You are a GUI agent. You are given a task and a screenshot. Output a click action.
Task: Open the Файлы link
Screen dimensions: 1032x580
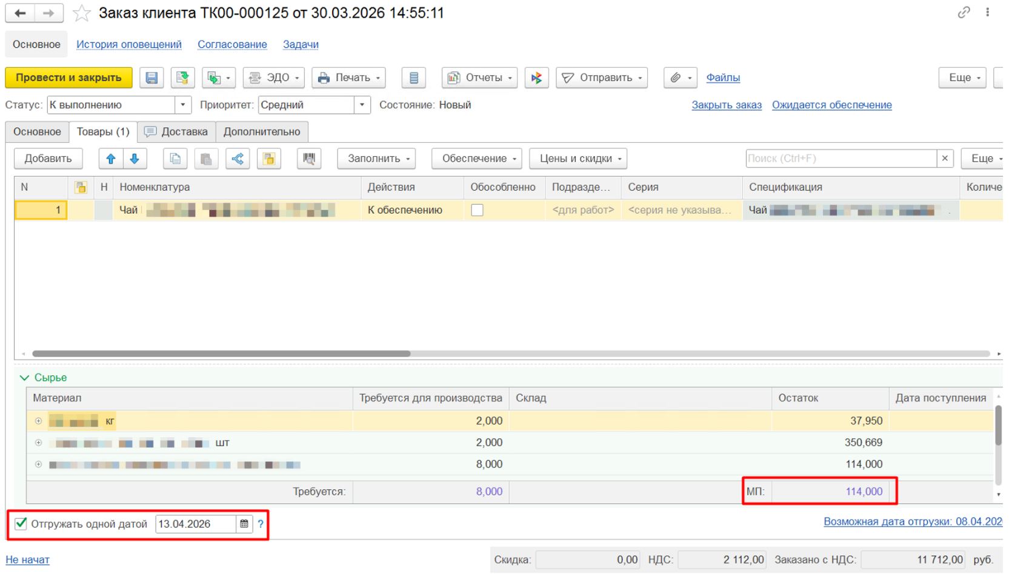[x=723, y=77]
